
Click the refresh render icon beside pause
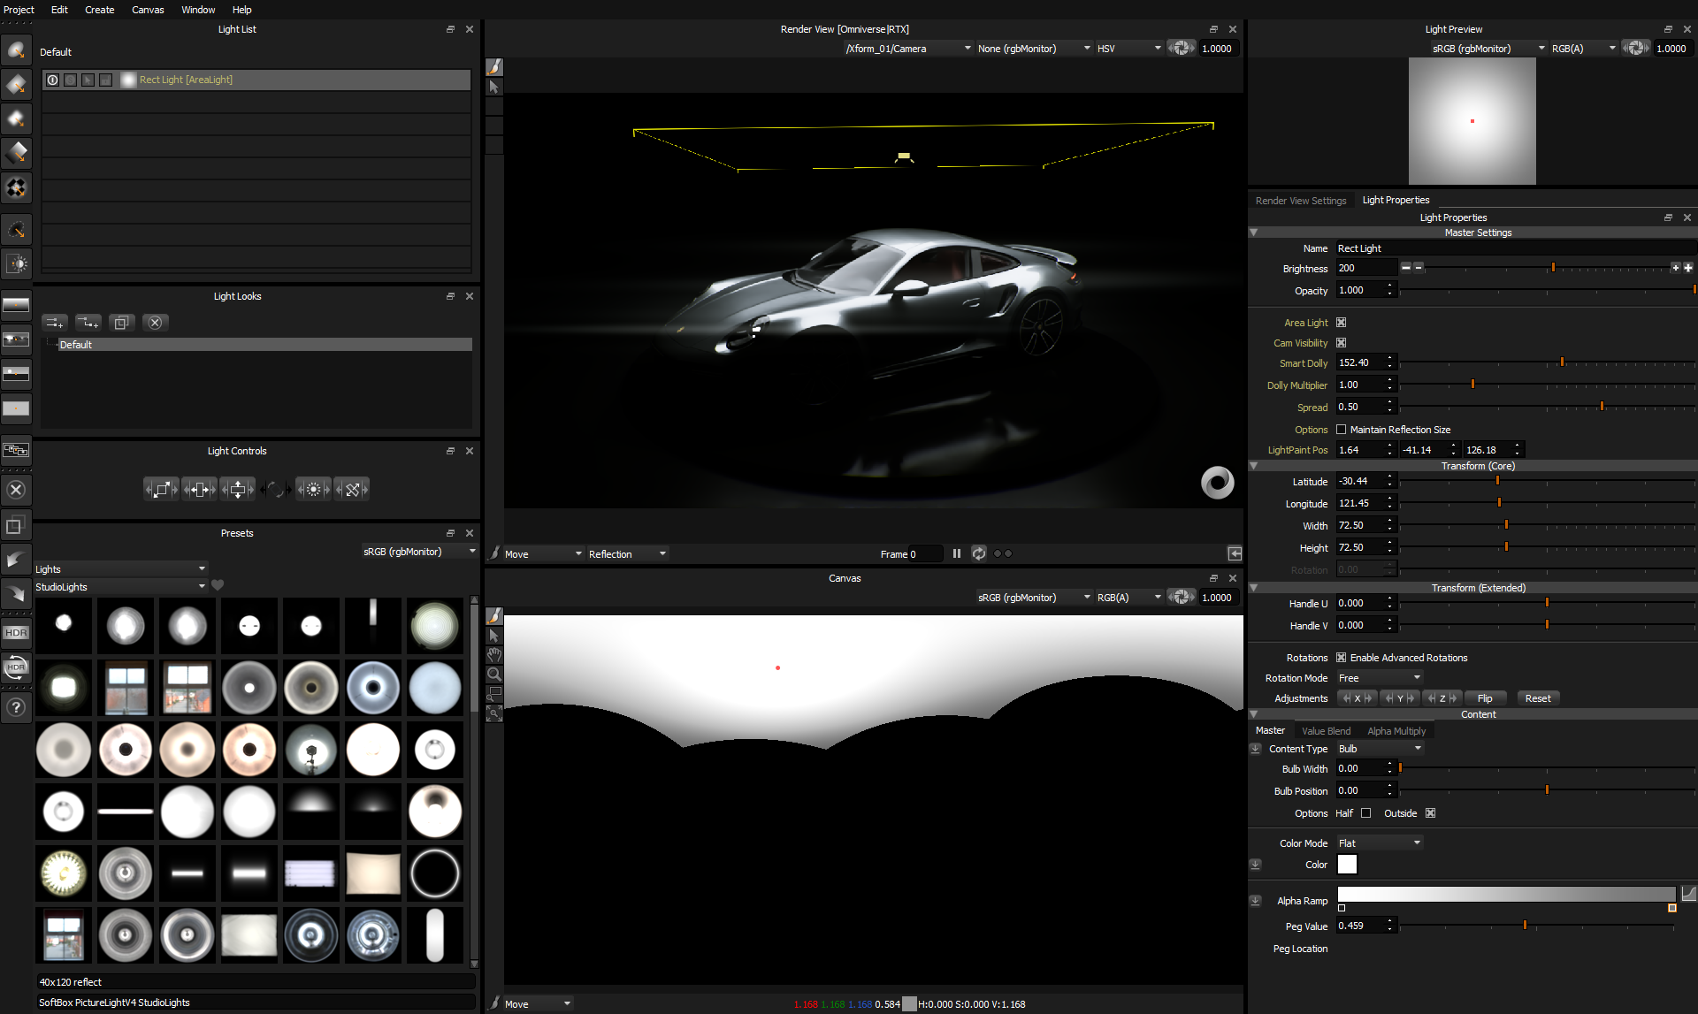click(978, 553)
